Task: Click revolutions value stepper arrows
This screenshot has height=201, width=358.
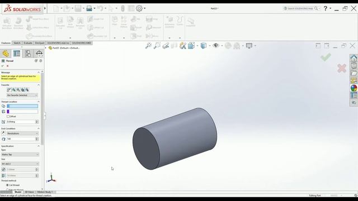Action: coord(37,139)
